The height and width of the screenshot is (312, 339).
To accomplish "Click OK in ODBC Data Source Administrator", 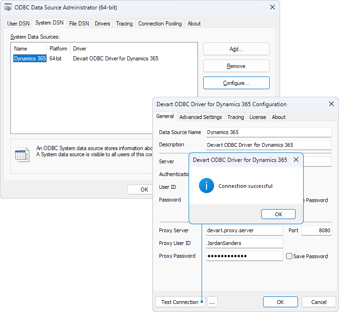I will [140, 190].
